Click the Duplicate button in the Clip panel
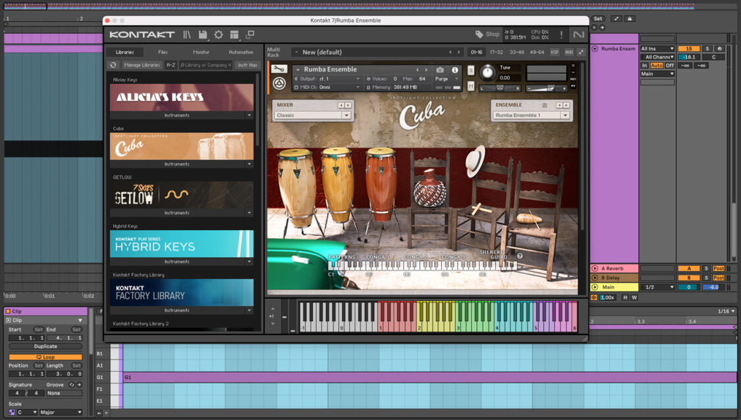The height and width of the screenshot is (420, 741). click(45, 345)
